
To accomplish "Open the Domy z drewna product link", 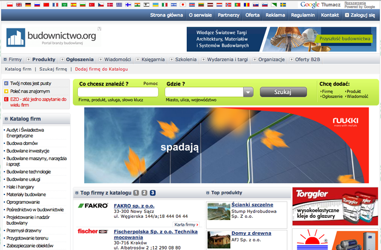I will [x=251, y=233].
